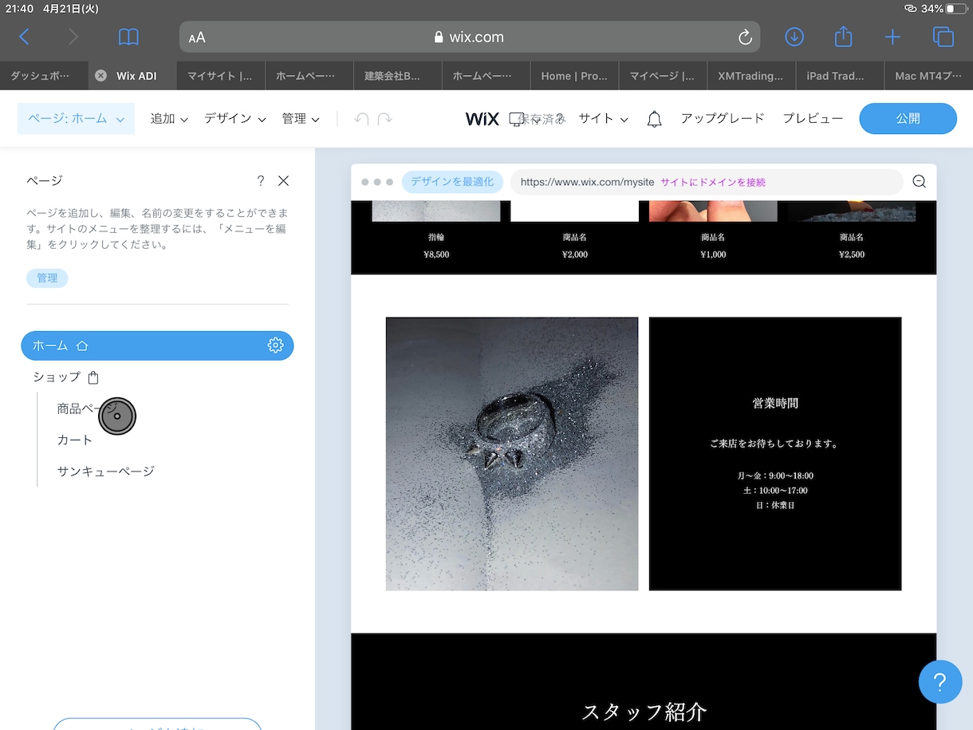Image resolution: width=973 pixels, height=730 pixels.
Task: Expand the サイト menu
Action: pos(603,119)
